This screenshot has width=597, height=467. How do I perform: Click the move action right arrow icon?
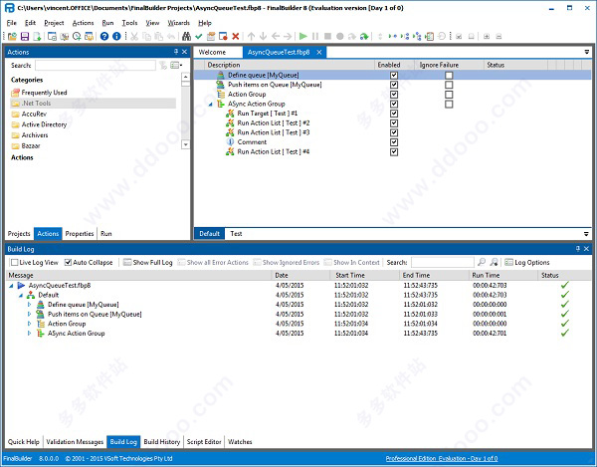point(288,36)
